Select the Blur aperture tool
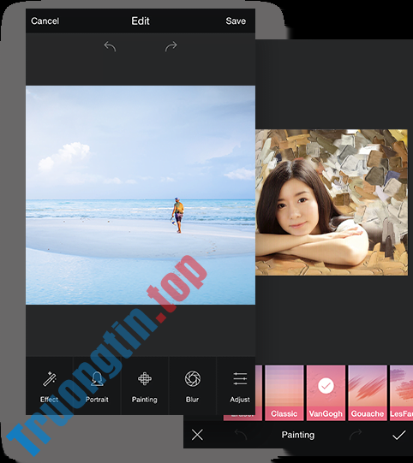Screen dimensions: 413x463 tap(193, 387)
